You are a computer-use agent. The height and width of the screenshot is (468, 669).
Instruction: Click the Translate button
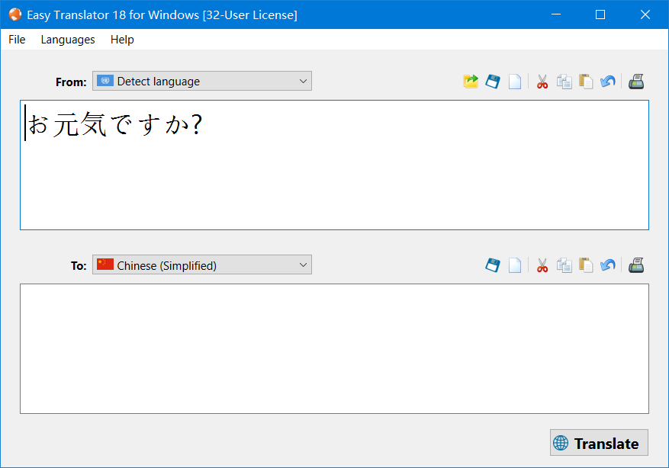[599, 443]
